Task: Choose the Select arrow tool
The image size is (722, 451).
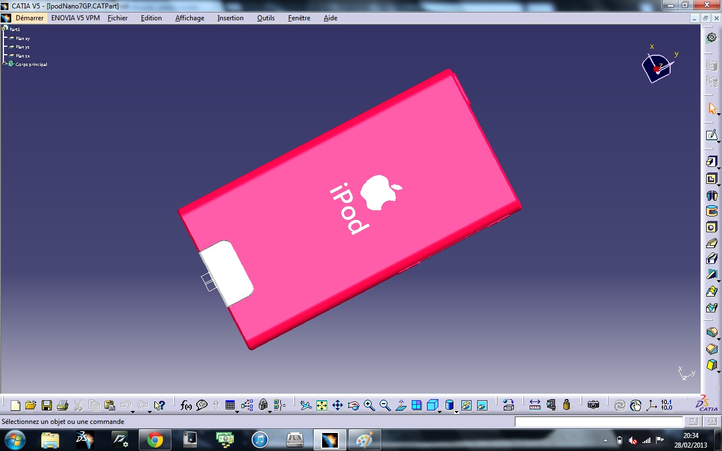Action: click(x=712, y=108)
